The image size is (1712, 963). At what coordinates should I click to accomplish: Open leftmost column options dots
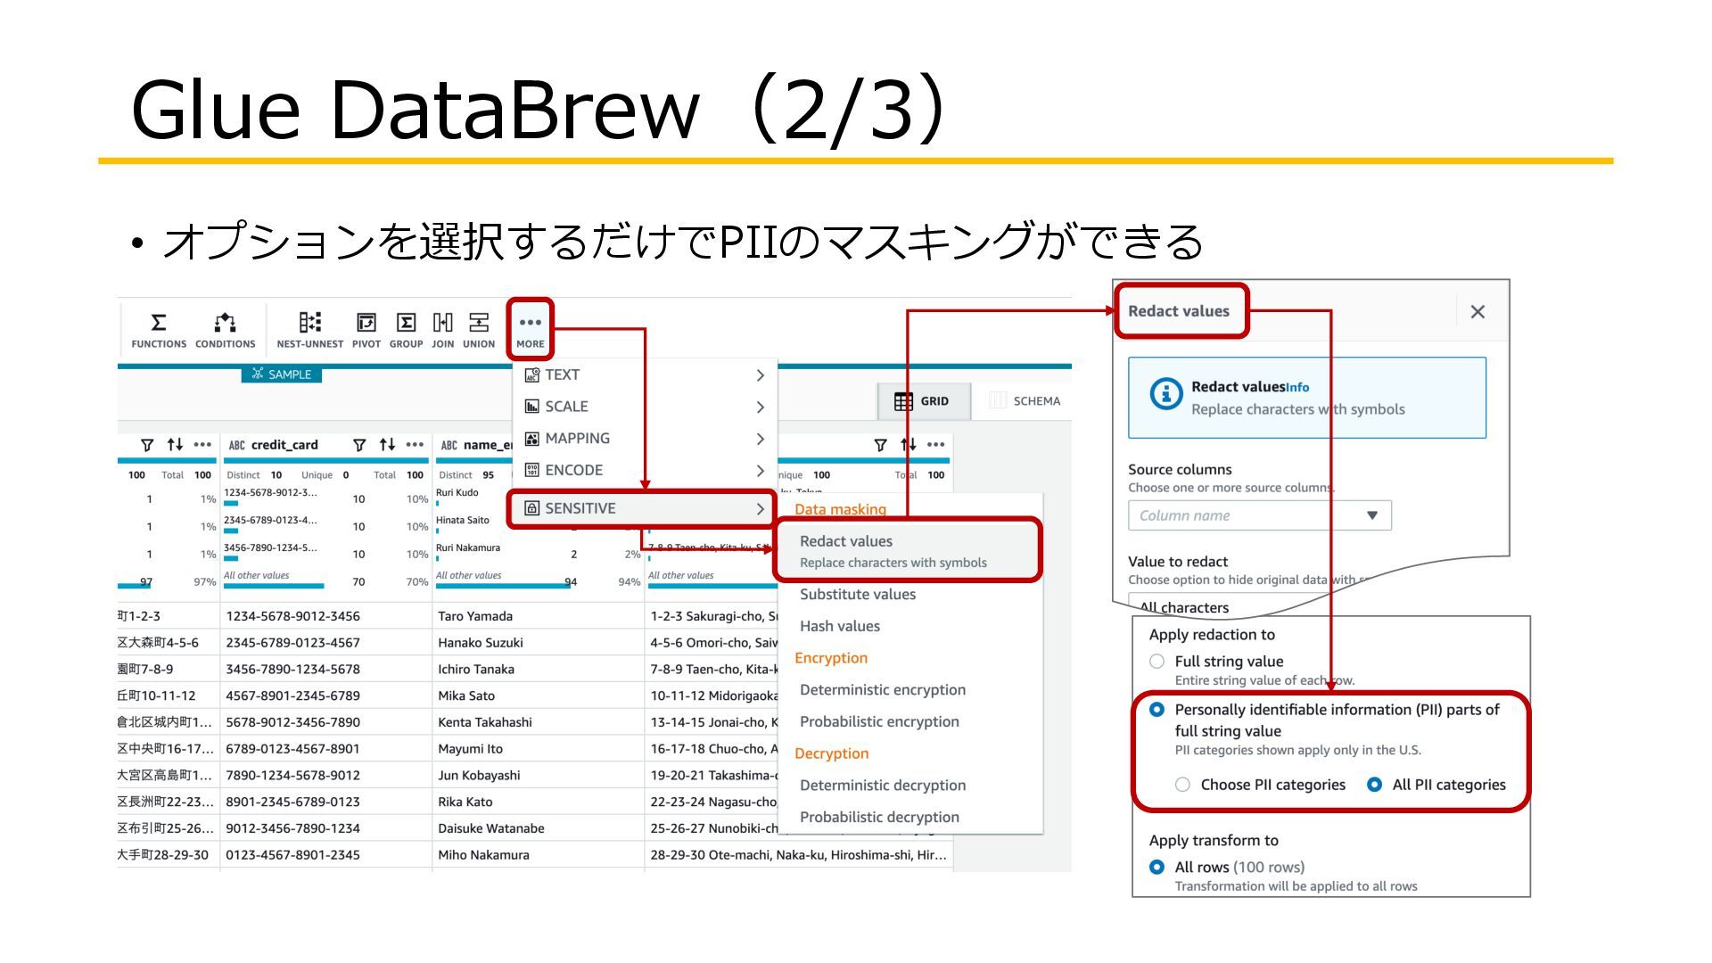click(x=203, y=445)
